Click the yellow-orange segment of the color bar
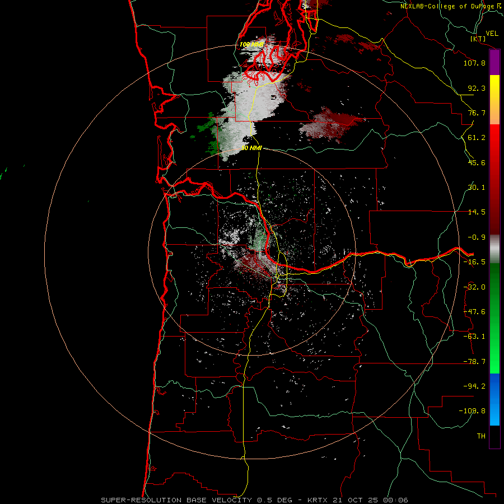 (x=494, y=100)
